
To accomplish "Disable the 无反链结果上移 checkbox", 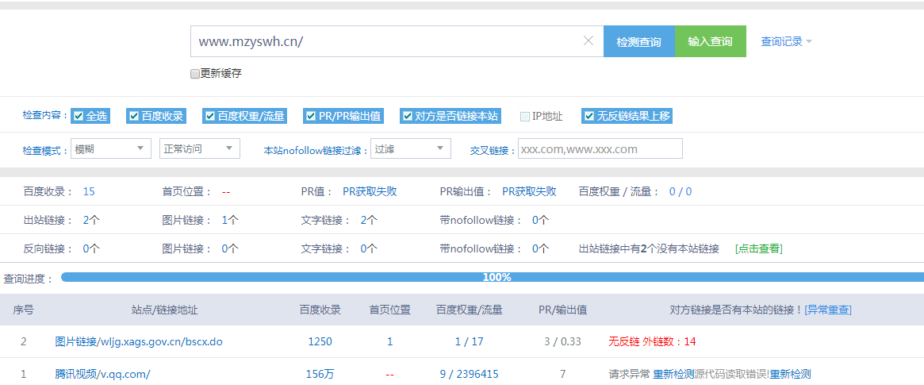I will click(x=589, y=116).
